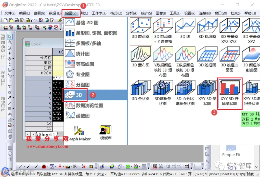Click the F(x)= row label
Image resolution: width=260 pixels, height=177 pixels.
pos(39,73)
